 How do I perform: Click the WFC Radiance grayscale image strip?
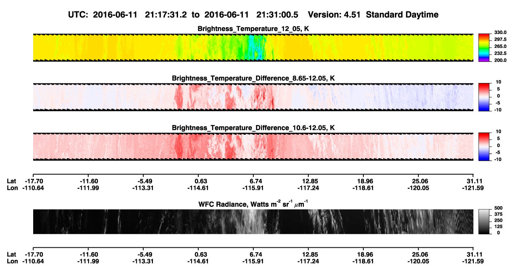coord(253,221)
